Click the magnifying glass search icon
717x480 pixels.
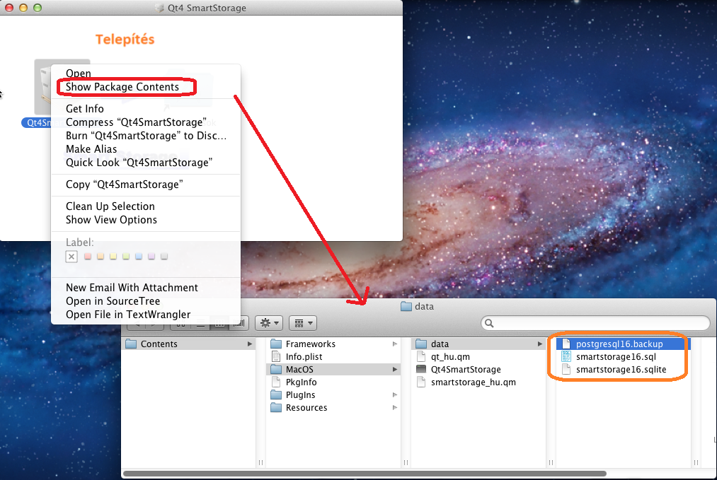click(x=489, y=323)
